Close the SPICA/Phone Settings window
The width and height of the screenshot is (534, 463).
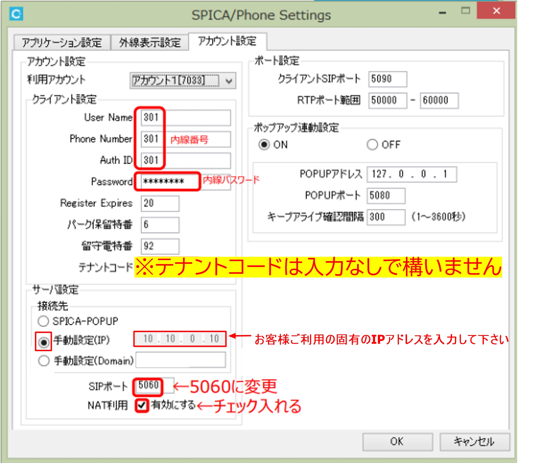[496, 10]
